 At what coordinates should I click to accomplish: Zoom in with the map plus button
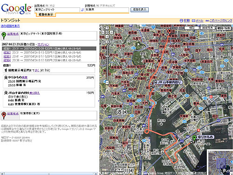point(107,42)
